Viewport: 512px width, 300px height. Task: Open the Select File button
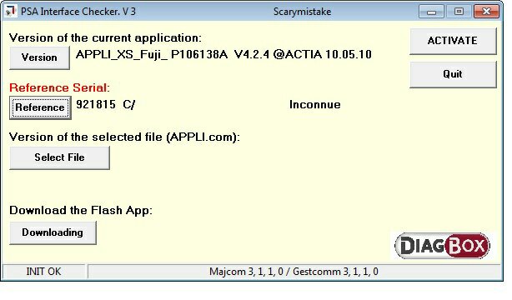pyautogui.click(x=59, y=157)
